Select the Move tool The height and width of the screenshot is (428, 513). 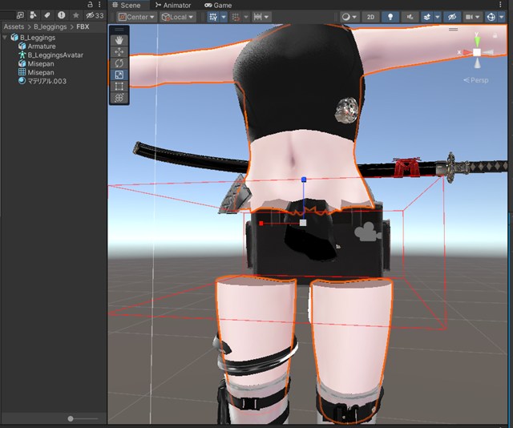(119, 51)
